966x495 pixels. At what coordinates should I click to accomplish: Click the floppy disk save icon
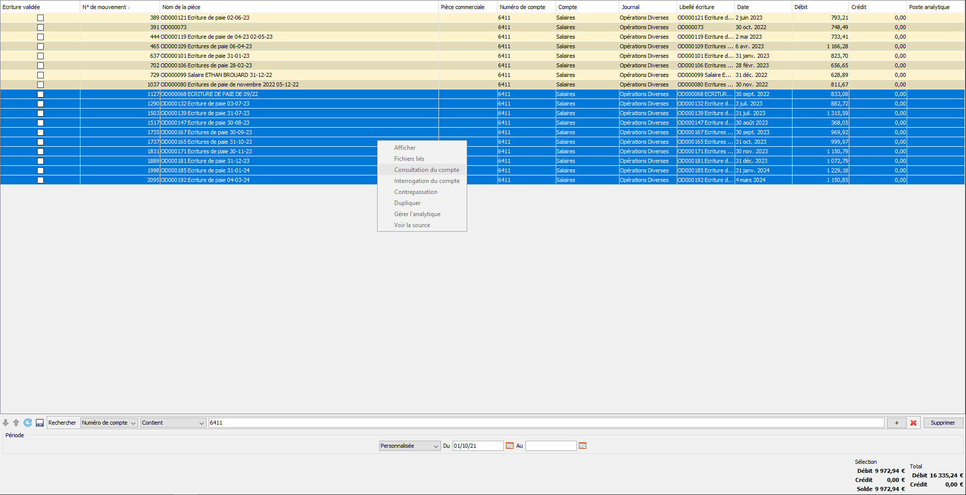[40, 423]
